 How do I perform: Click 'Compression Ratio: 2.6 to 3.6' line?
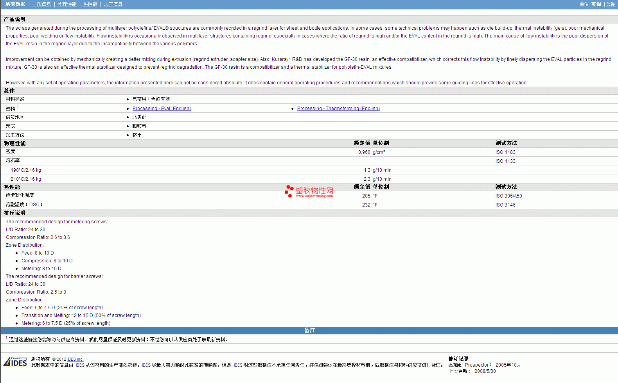tap(38, 237)
